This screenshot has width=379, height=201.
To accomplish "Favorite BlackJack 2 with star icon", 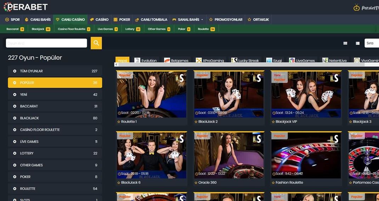I will [x=196, y=122].
